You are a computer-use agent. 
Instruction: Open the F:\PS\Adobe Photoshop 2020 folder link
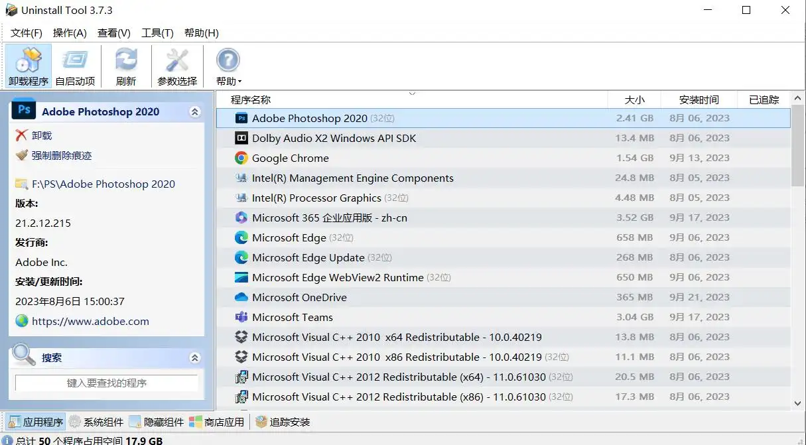pos(103,184)
